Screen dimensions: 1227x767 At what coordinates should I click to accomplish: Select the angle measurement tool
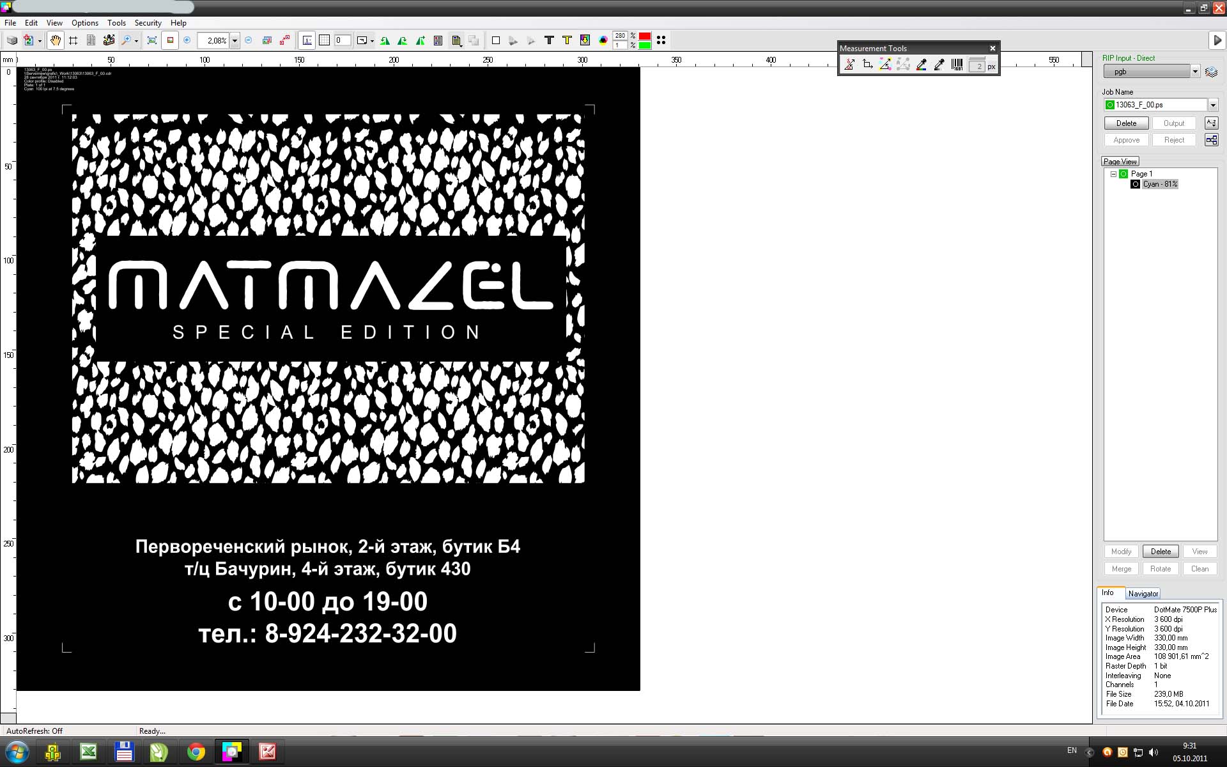pyautogui.click(x=849, y=65)
